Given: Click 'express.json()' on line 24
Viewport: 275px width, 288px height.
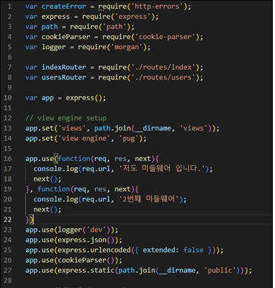Looking at the screenshot, I should point(86,240).
